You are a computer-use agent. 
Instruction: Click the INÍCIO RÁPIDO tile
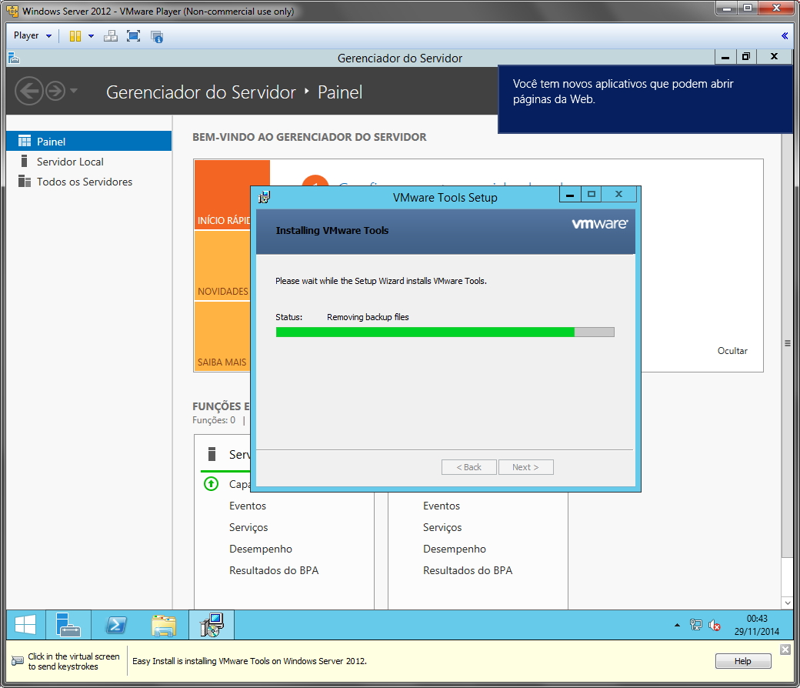[222, 195]
